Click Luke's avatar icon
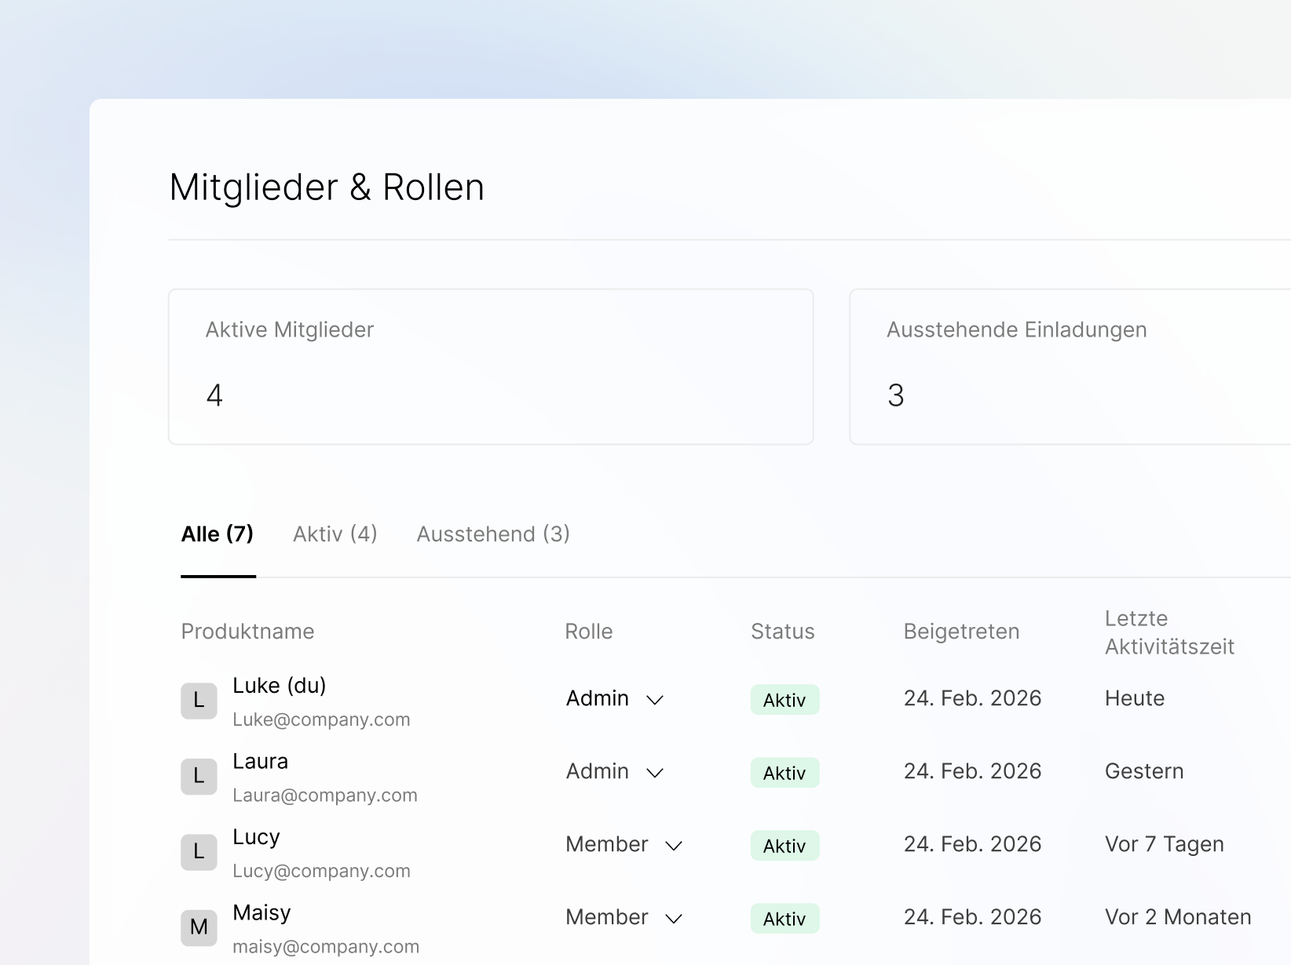1291x965 pixels. click(x=199, y=701)
